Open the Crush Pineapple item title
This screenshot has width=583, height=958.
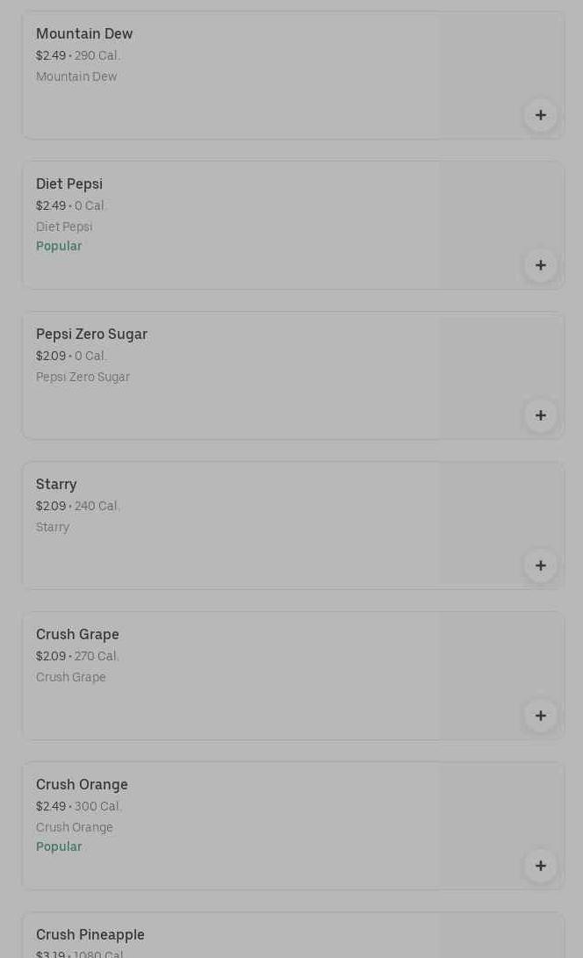(90, 935)
